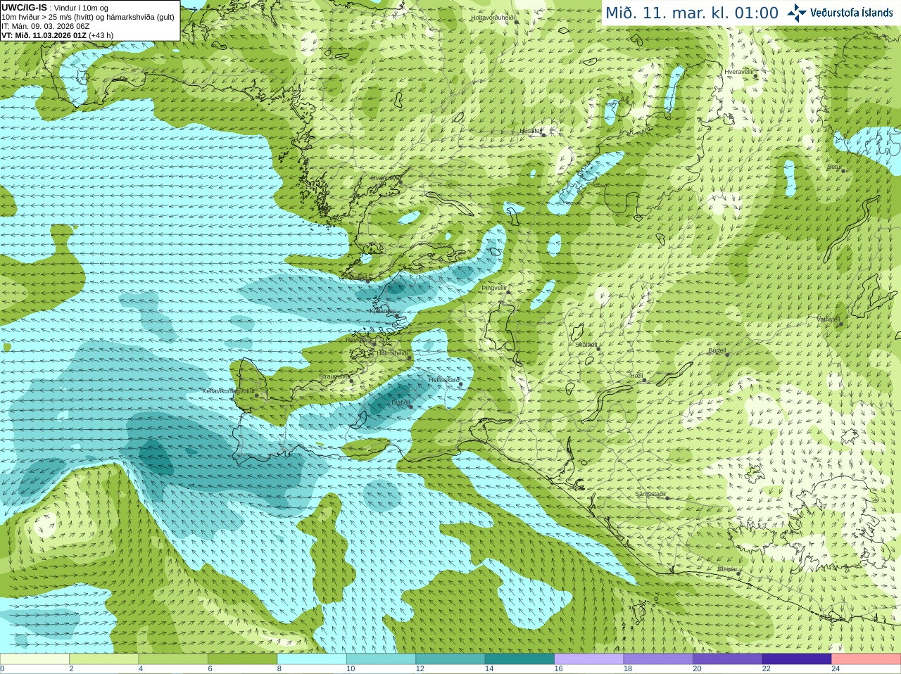The image size is (901, 674).
Task: Pick the 10–12 m/s turquoise legend swatch
Action: tap(381, 659)
